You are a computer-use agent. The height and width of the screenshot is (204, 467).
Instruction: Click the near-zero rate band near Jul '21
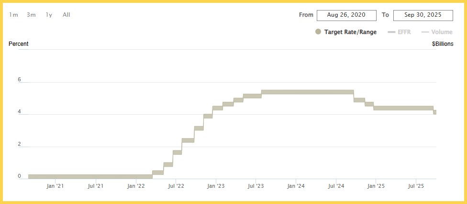pyautogui.click(x=96, y=176)
